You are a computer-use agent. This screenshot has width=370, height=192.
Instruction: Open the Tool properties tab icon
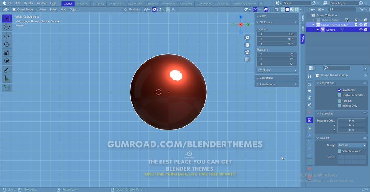click(x=310, y=76)
